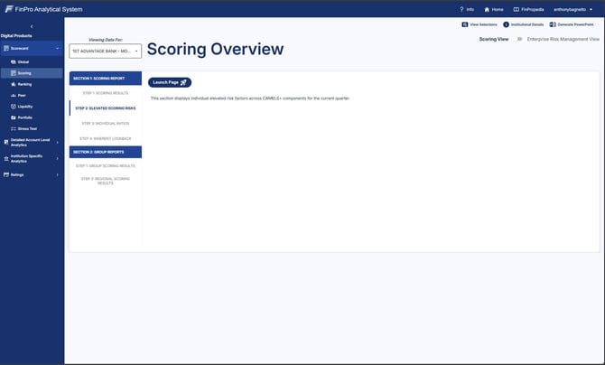Click View Selections
This screenshot has width=605, height=365.
[479, 24]
